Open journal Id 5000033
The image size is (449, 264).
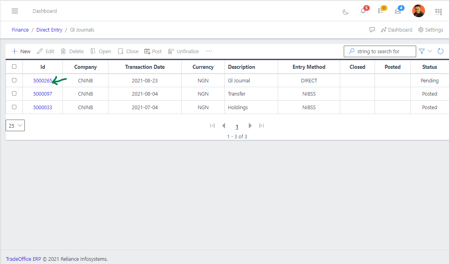coord(42,107)
